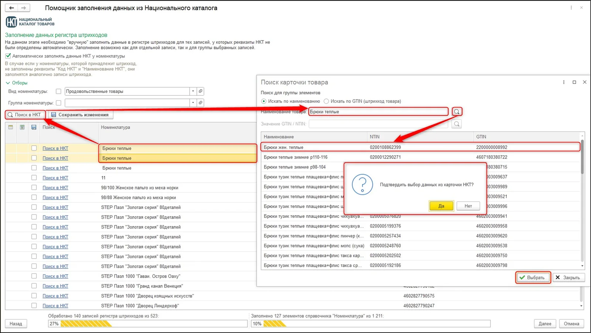
Task: Click the magnifier next to product name field
Action: point(457,112)
